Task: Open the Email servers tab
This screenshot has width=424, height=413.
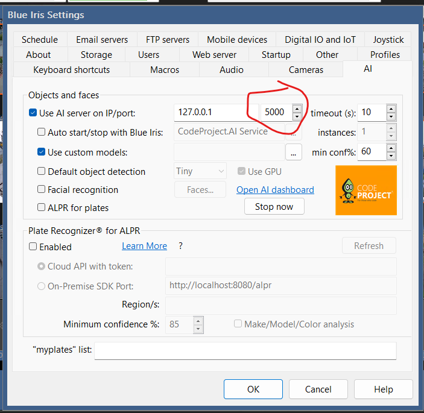Action: [102, 40]
